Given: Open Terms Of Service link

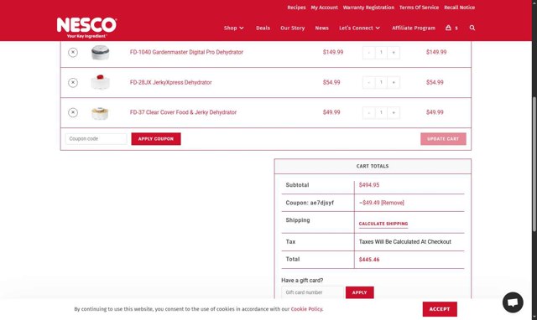Looking at the screenshot, I should pos(419,8).
